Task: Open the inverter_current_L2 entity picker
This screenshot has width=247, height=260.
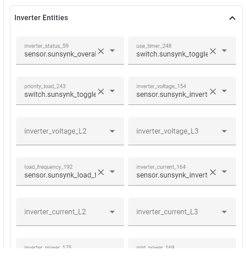Action: click(70, 212)
